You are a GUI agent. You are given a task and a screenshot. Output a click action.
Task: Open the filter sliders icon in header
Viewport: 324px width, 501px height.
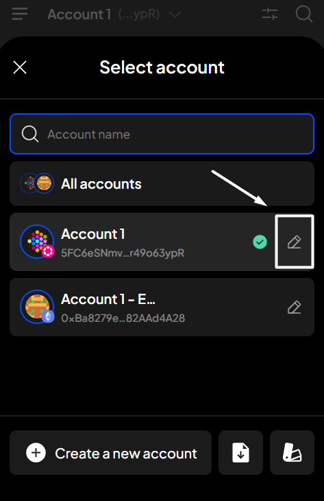pyautogui.click(x=270, y=14)
